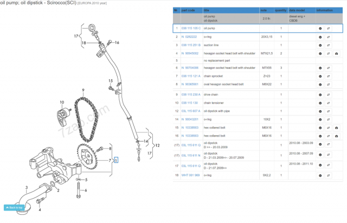The width and height of the screenshot is (347, 223).
Task: Open the camera icon in row 16 hex collared bolt
Action: click(337, 136)
